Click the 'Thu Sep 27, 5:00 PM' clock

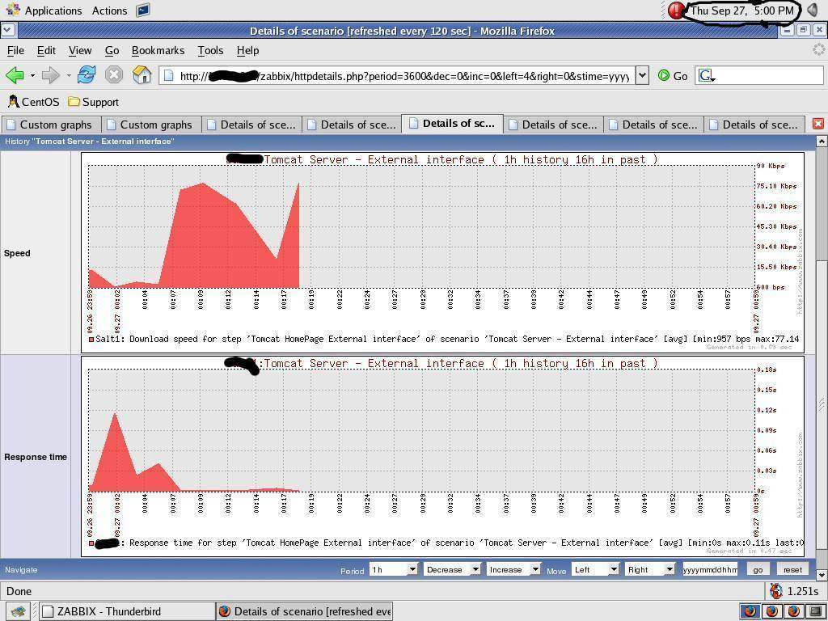742,11
